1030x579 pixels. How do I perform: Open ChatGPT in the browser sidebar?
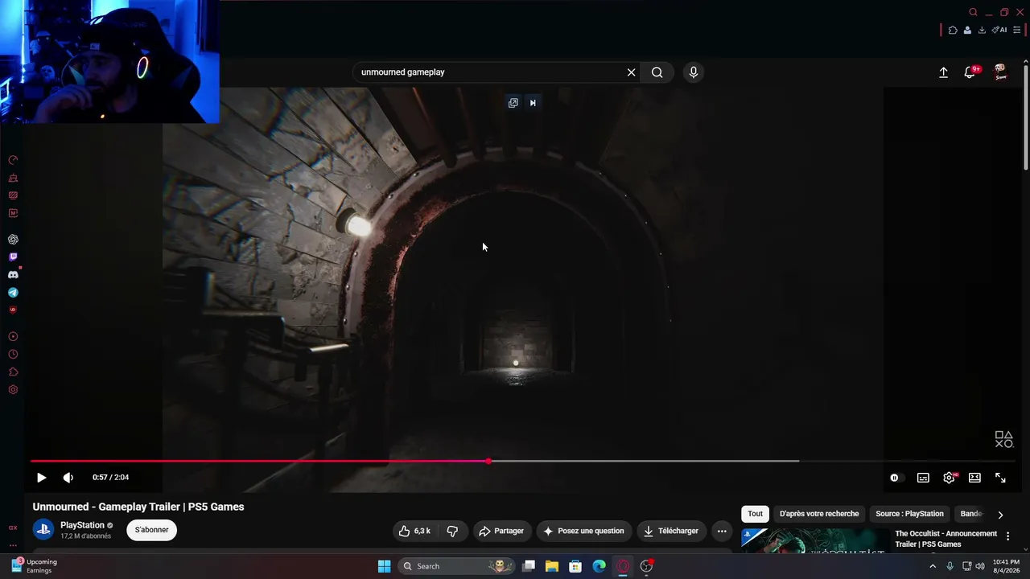[13, 239]
